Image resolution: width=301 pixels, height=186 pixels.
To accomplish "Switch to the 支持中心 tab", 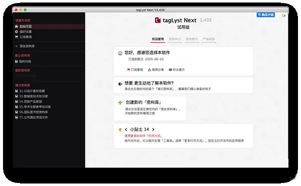I will click(175, 39).
